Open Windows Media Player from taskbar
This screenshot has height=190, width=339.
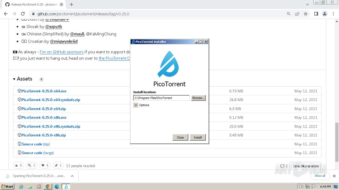coord(39,187)
